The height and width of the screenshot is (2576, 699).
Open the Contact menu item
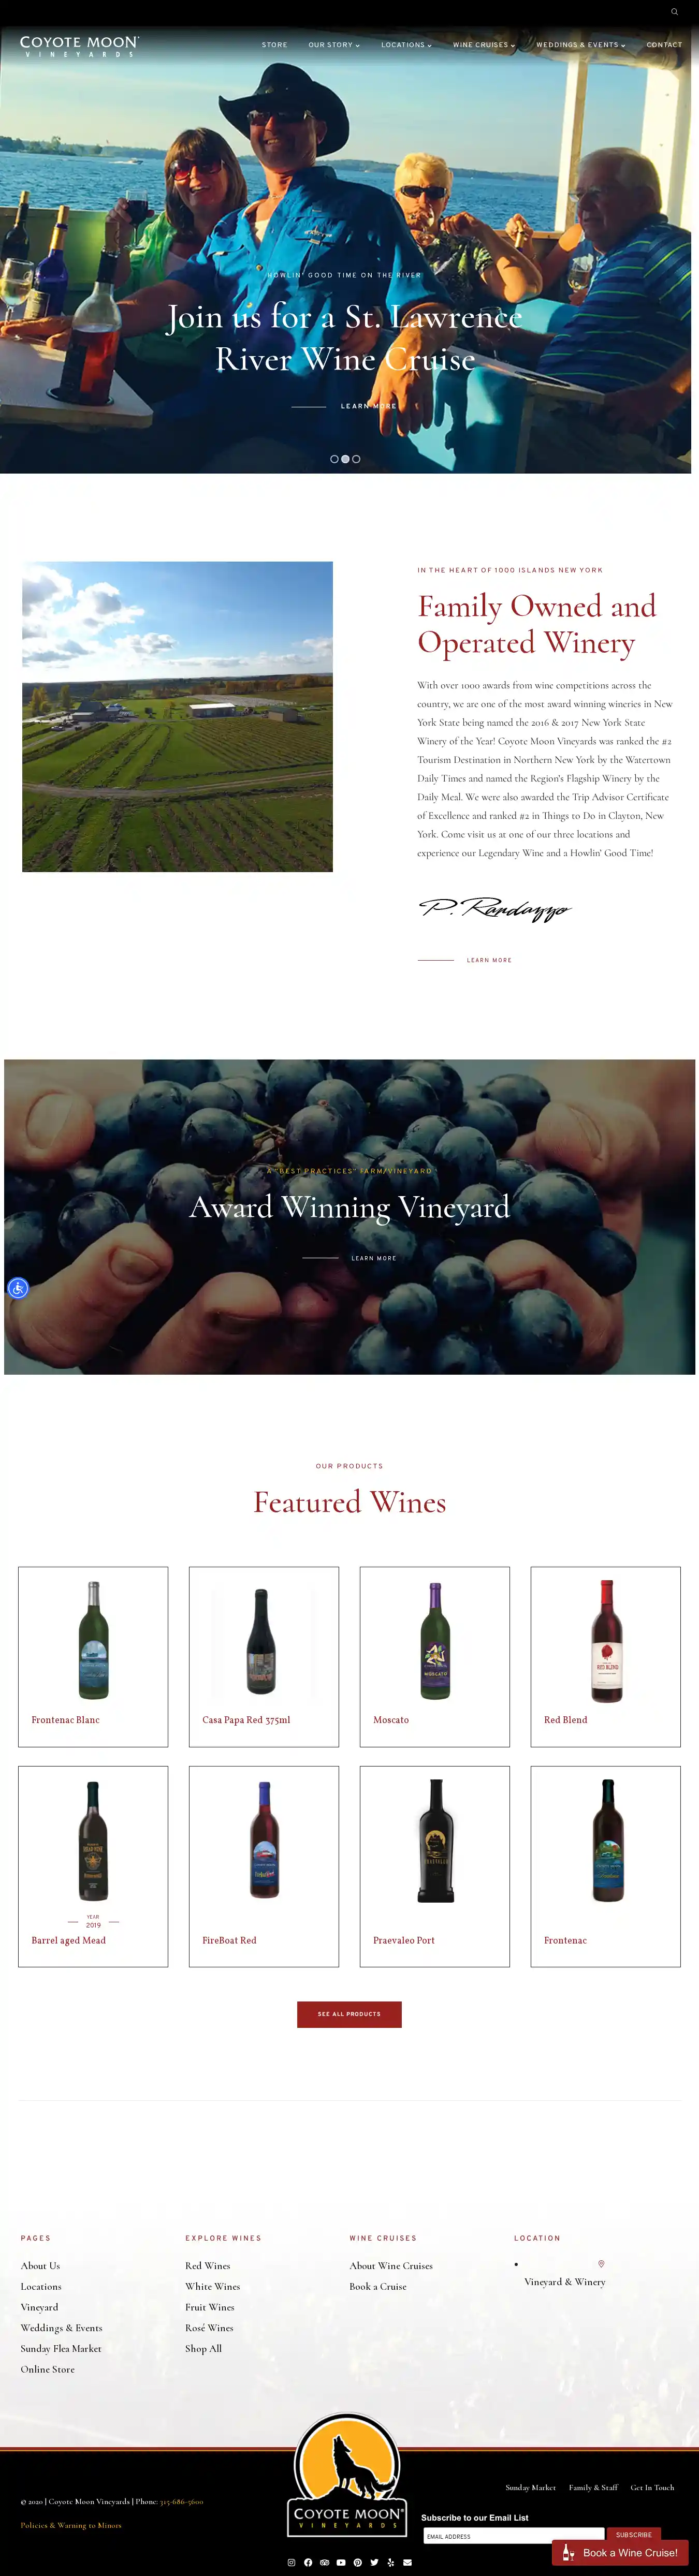(x=664, y=45)
